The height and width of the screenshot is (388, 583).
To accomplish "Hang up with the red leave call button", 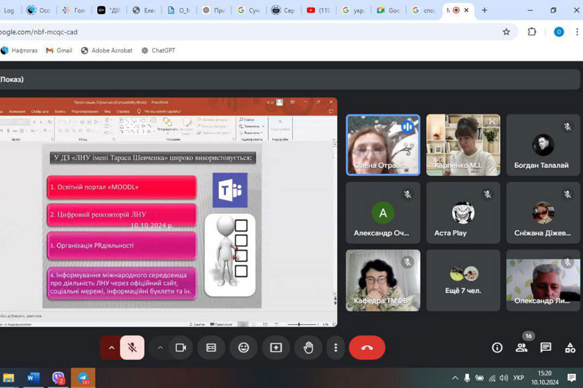I will pyautogui.click(x=367, y=348).
